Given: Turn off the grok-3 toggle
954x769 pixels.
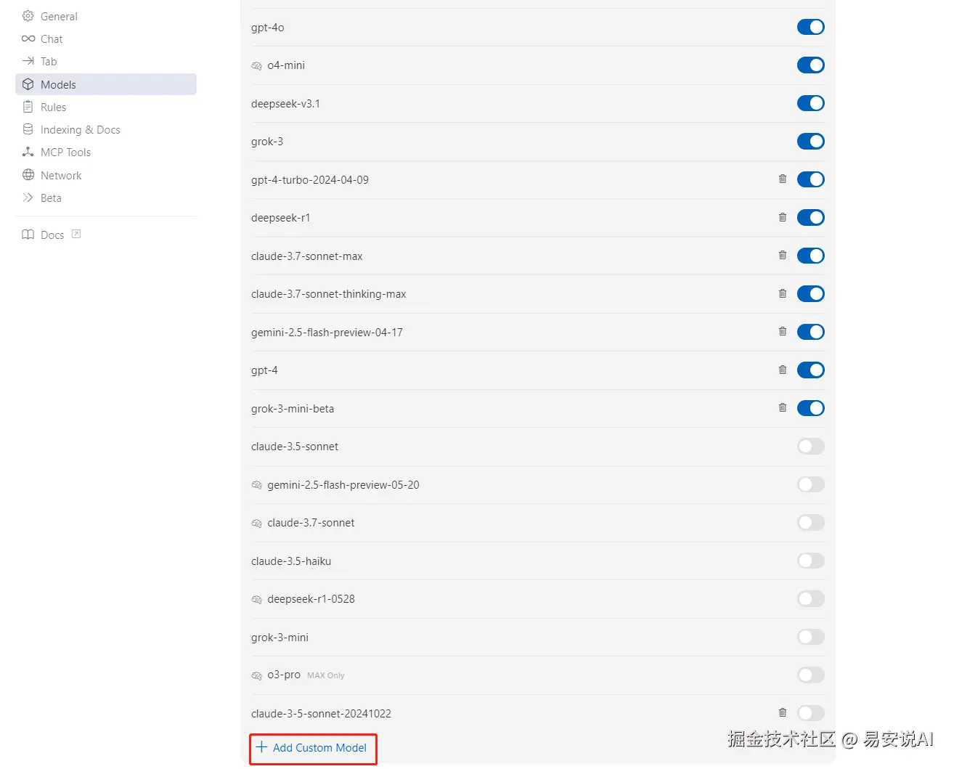Looking at the screenshot, I should coord(810,141).
